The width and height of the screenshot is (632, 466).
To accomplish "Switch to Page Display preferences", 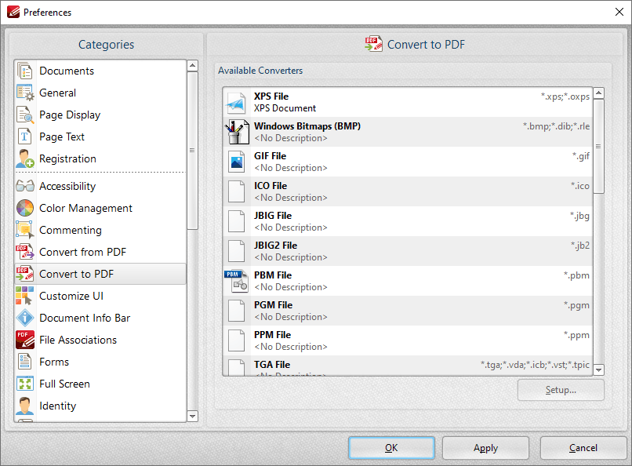I will click(x=101, y=115).
